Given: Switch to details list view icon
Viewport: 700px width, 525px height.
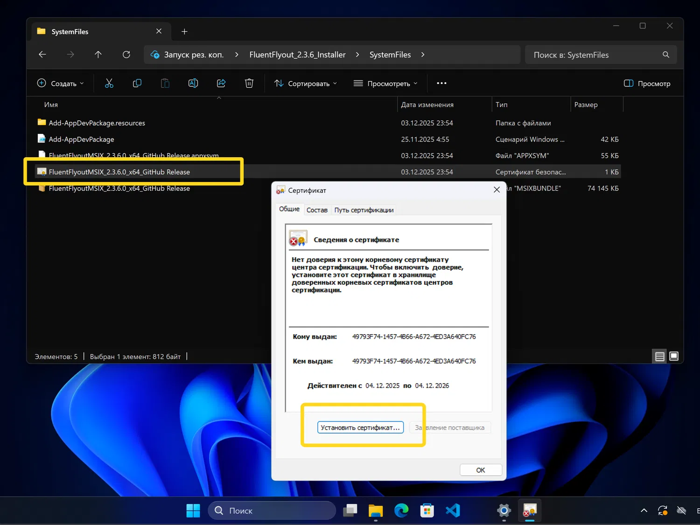Looking at the screenshot, I should [659, 357].
